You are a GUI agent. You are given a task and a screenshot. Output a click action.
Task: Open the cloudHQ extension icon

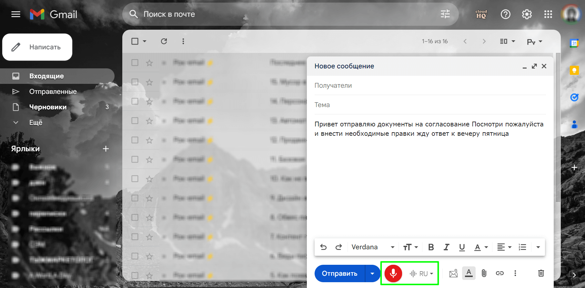(481, 14)
